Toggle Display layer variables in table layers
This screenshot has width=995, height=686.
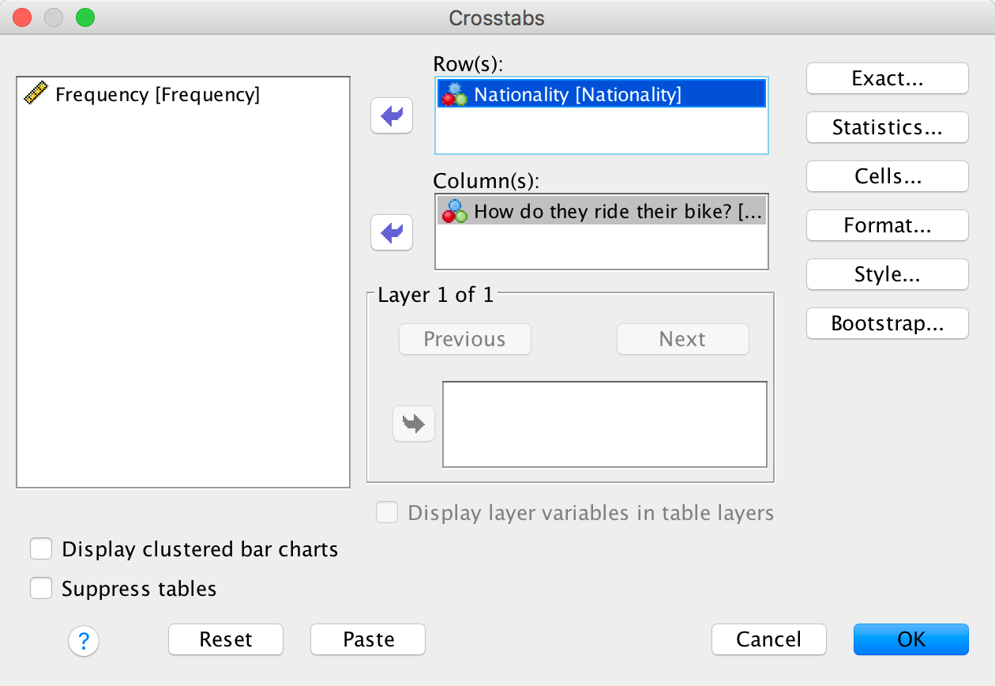(x=387, y=513)
